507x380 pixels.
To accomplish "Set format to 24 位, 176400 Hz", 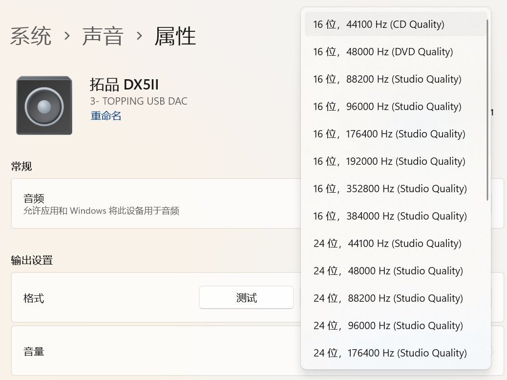I will pos(396,353).
